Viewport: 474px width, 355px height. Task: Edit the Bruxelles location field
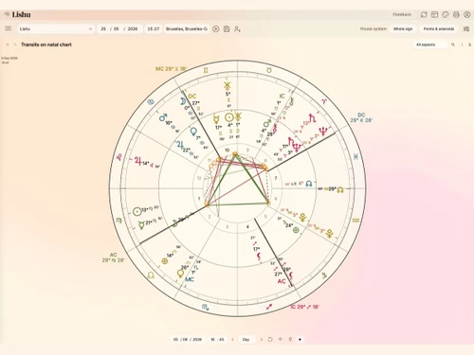point(187,28)
